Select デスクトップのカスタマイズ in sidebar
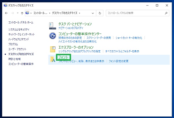The image size is (174, 118). point(21,54)
